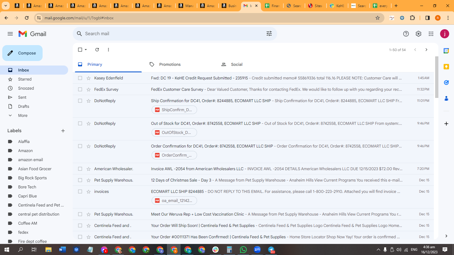Open the Starred folder
Screen dimensions: 454x255
[34, 79]
